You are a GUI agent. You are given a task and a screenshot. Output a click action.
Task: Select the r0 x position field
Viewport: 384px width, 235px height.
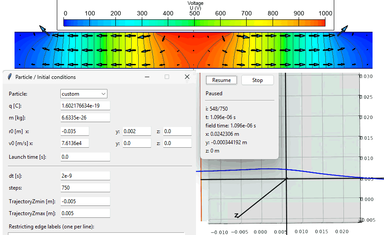[x=75, y=131]
